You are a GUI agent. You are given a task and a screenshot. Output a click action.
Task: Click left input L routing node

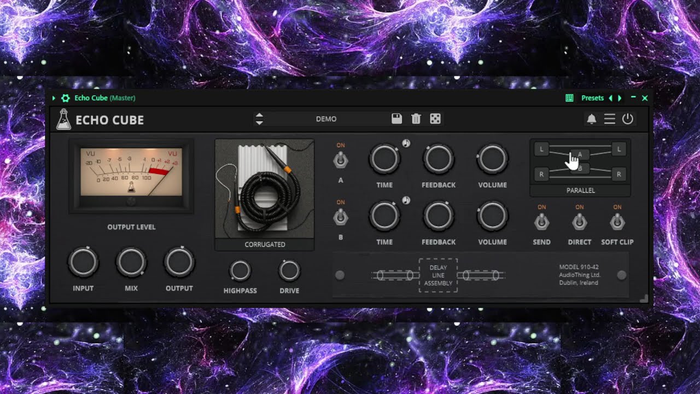point(541,149)
